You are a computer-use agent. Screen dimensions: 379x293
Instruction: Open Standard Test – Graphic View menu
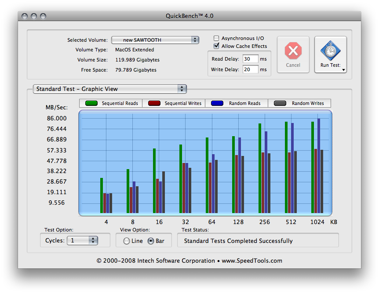tap(110, 89)
